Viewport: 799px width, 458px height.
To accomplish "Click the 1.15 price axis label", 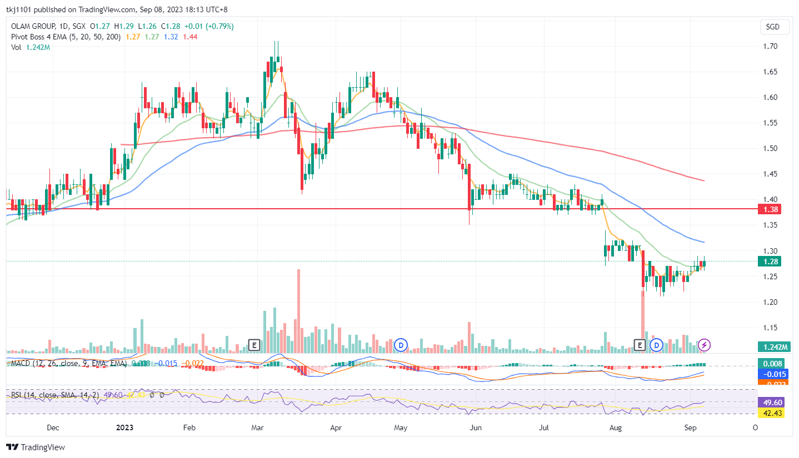I will point(770,328).
